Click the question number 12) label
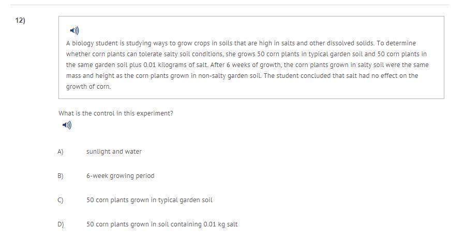Image resolution: width=464 pixels, height=245 pixels. (20, 20)
